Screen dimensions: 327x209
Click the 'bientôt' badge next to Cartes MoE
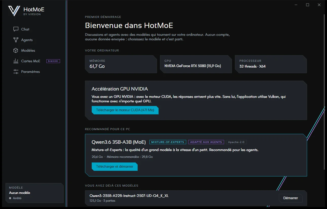(x=53, y=61)
